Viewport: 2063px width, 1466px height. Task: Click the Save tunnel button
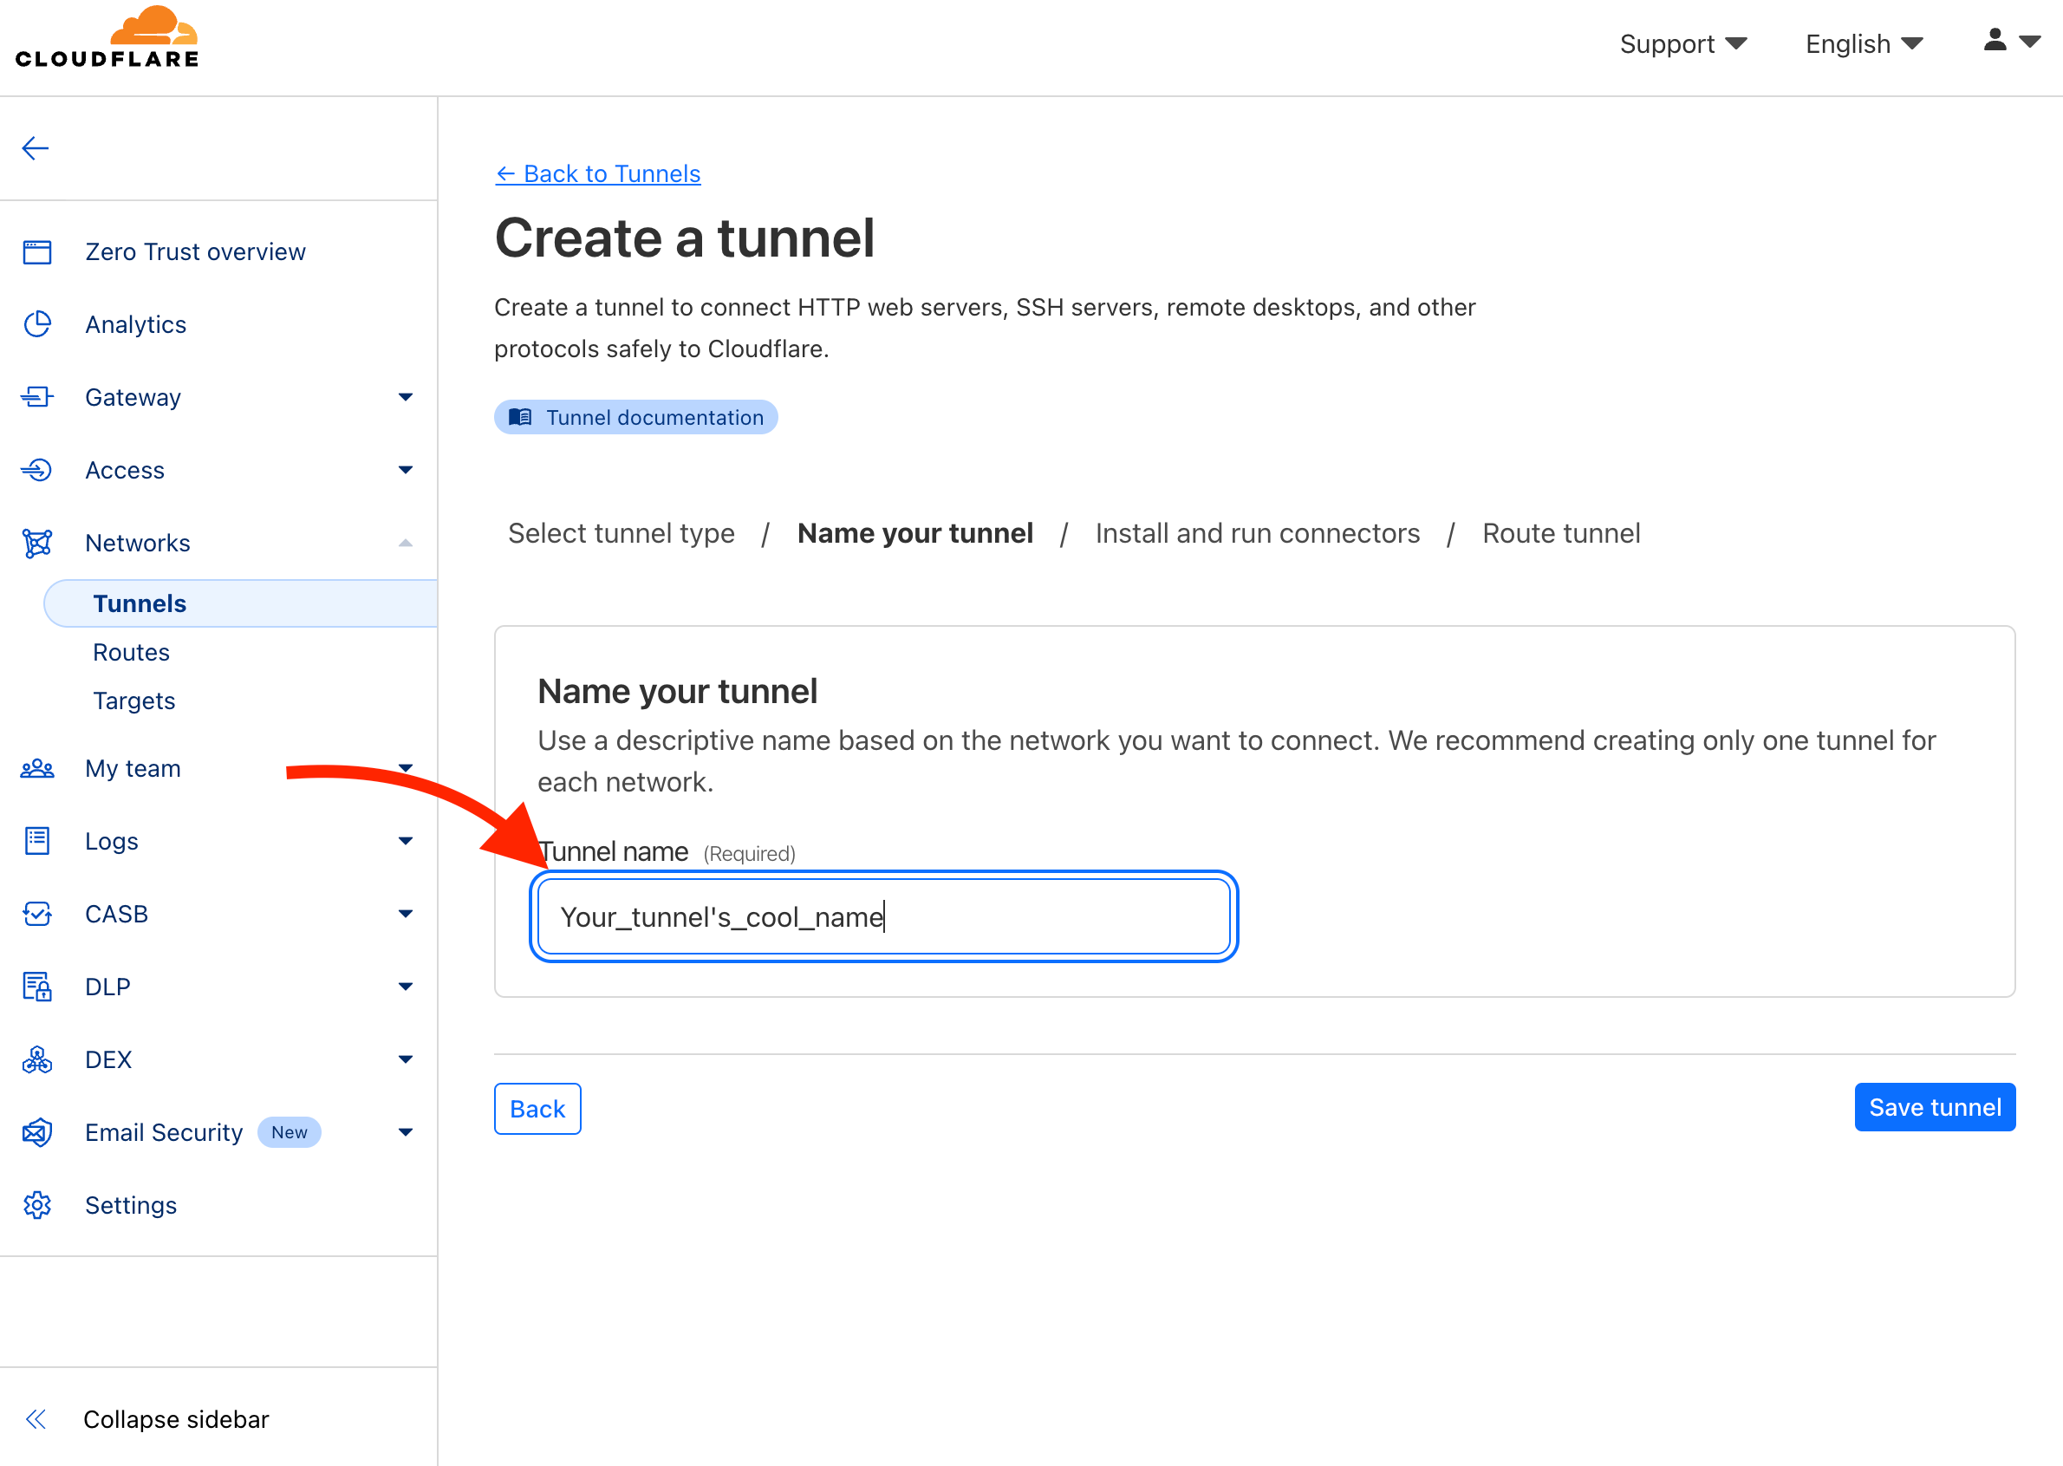(1934, 1108)
